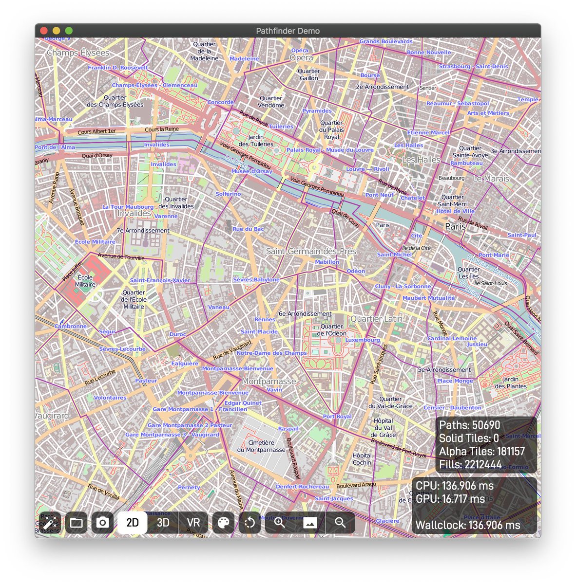Click the 'Champs-Elysées - Clemenceau' label
The width and height of the screenshot is (576, 584).
pos(154,85)
